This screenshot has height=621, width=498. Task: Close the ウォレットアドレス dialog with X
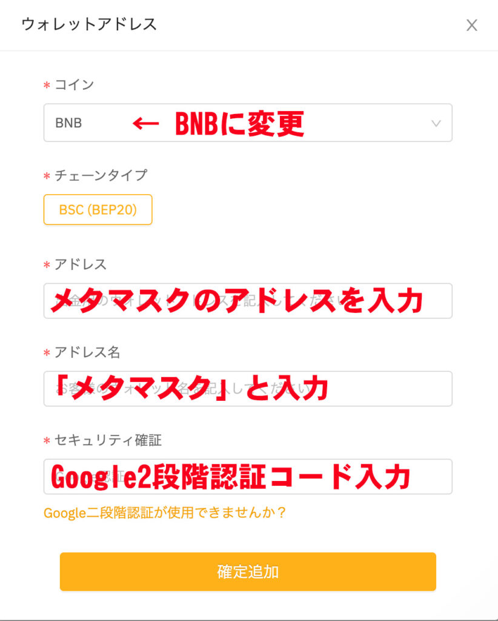471,25
